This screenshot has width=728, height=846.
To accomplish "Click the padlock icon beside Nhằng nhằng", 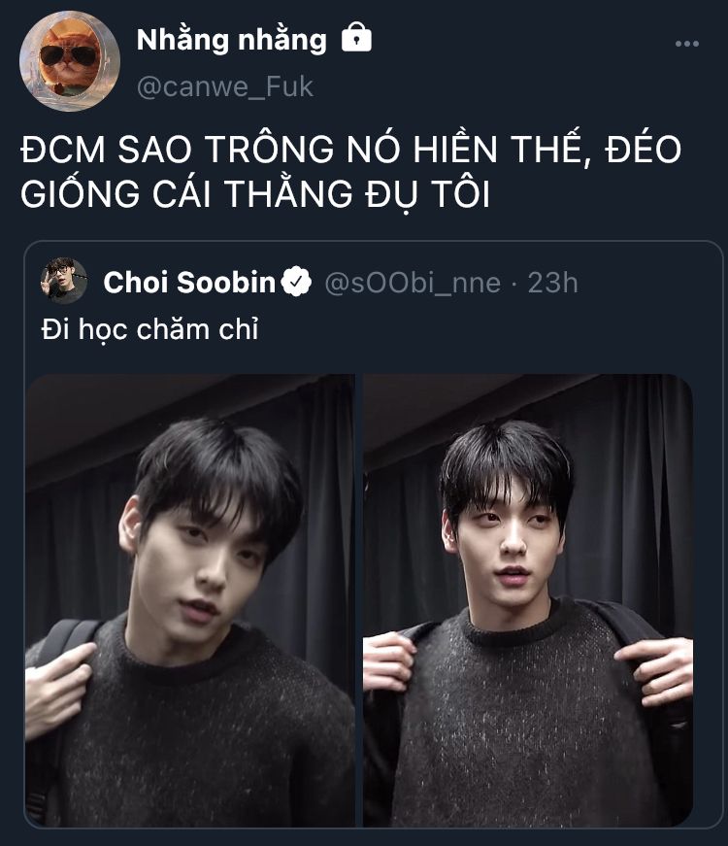I will tap(356, 37).
